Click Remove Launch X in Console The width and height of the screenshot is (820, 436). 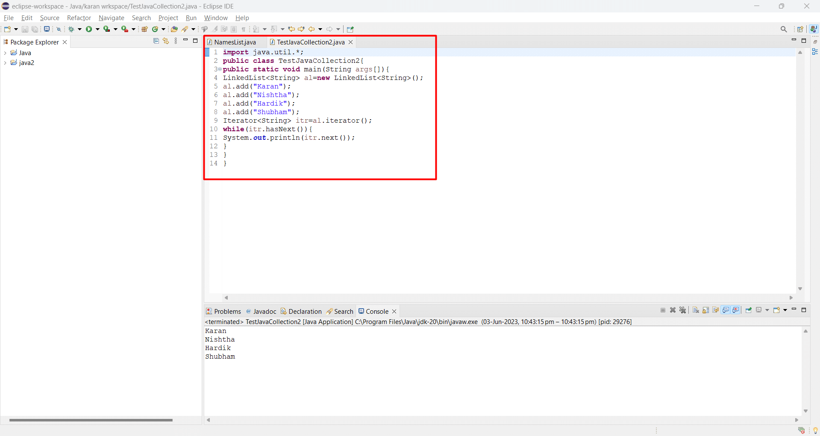[673, 310]
